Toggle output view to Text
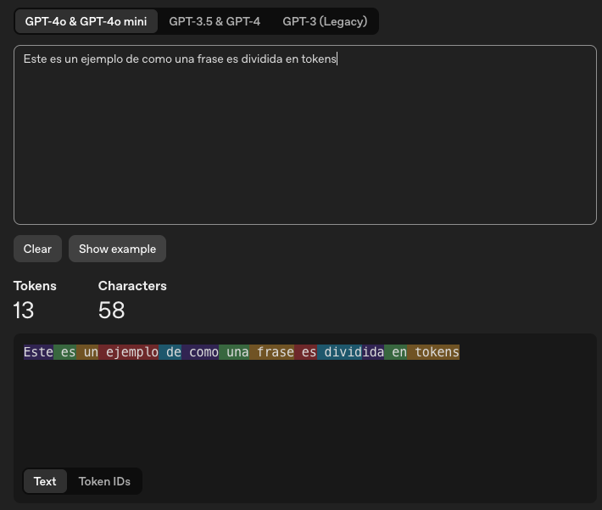This screenshot has height=510, width=602. [x=45, y=481]
